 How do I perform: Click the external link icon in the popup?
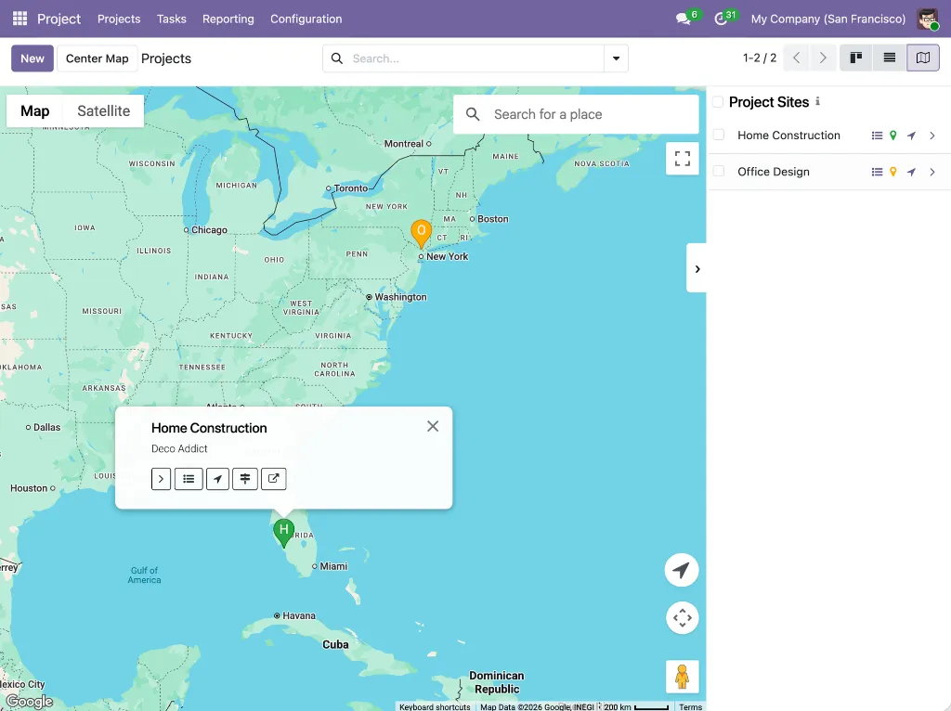click(274, 479)
